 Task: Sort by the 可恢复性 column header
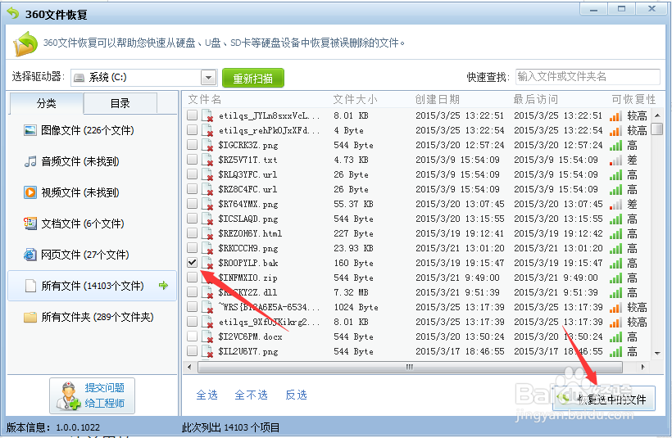pyautogui.click(x=633, y=99)
